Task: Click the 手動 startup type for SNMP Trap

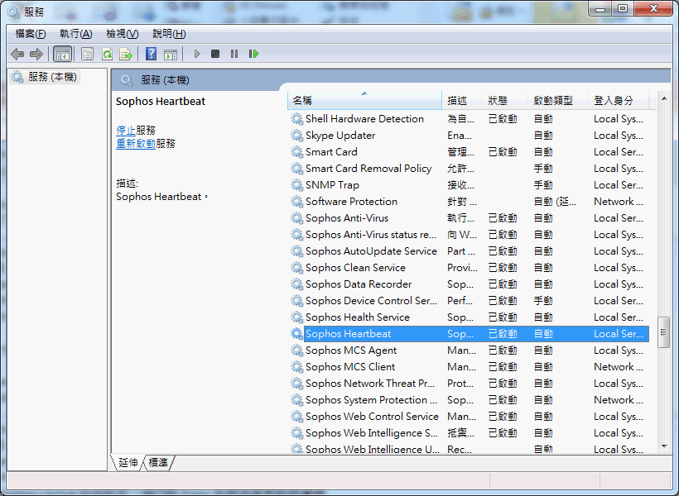Action: coord(543,185)
